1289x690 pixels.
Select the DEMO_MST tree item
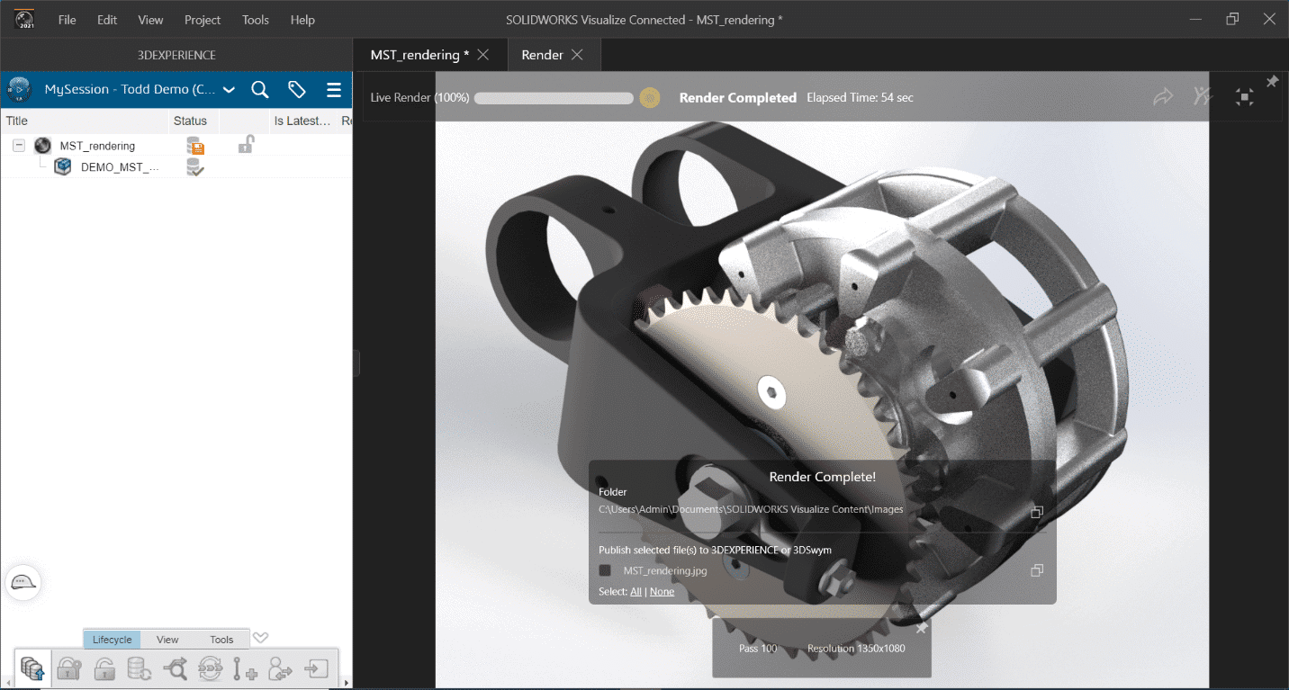tap(120, 167)
